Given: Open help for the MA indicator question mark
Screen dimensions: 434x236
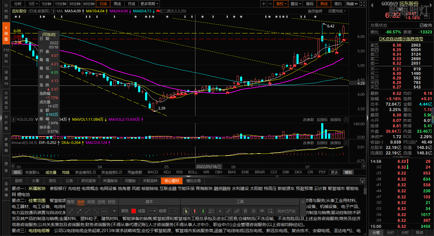Looking at the screenshot, I should tap(53, 11).
